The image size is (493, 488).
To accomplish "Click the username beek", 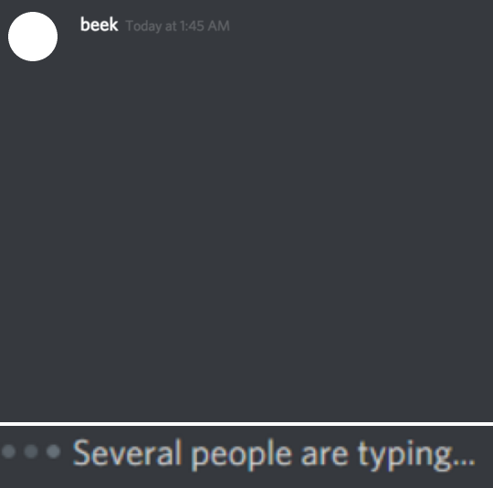I will pyautogui.click(x=99, y=25).
